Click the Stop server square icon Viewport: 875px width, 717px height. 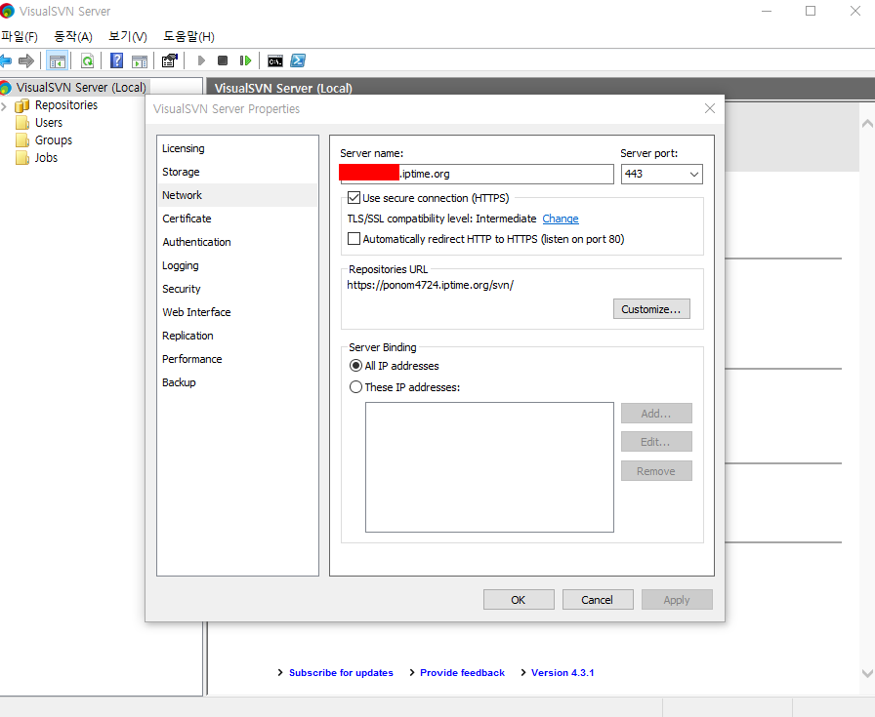(223, 60)
